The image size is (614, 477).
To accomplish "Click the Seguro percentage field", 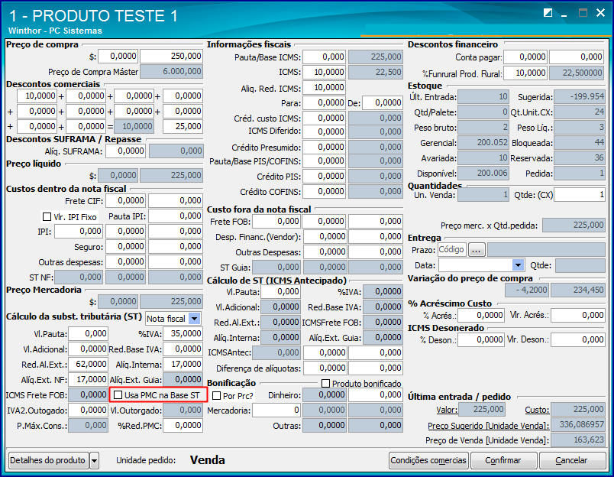I will click(x=126, y=247).
